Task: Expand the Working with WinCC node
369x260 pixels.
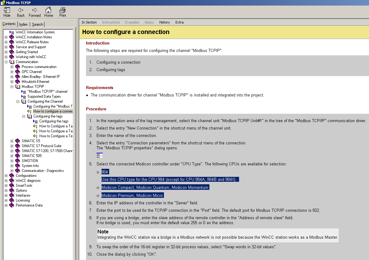Action: 6,57
